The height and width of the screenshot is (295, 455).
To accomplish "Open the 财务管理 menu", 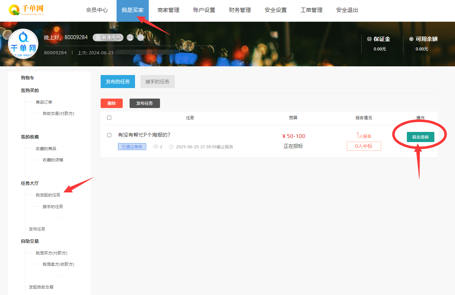I will (240, 10).
